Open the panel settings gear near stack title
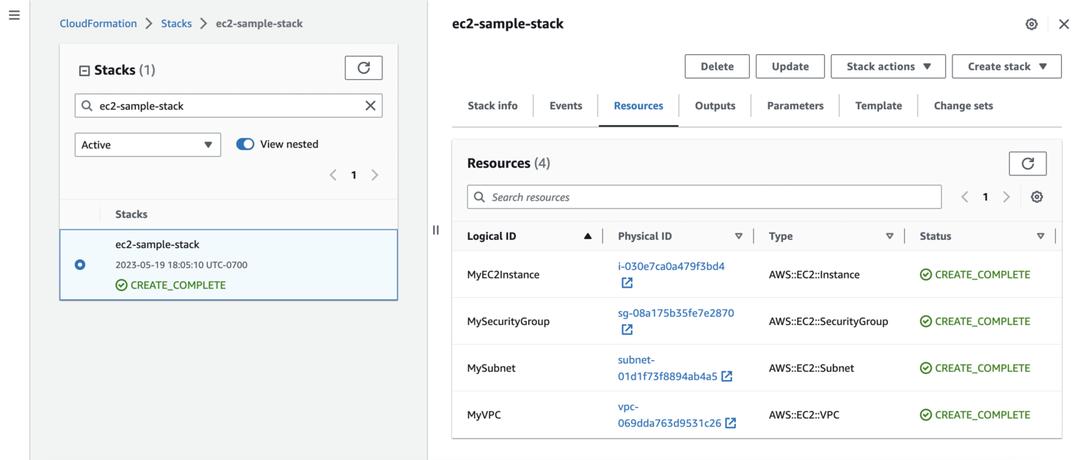This screenshot has width=1086, height=460. 1031,23
